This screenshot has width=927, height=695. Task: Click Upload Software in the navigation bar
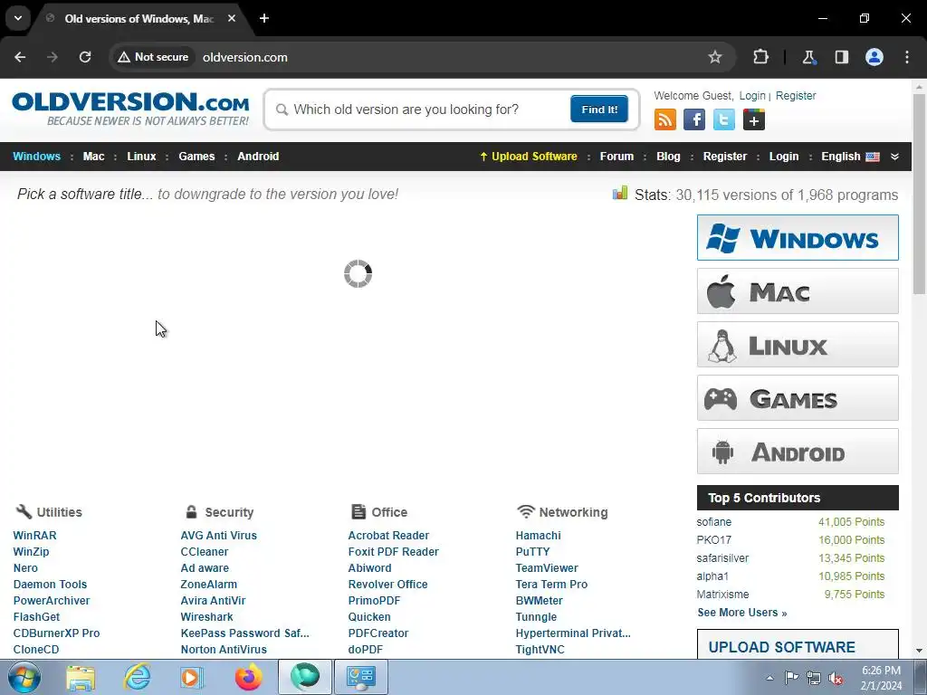(x=529, y=157)
